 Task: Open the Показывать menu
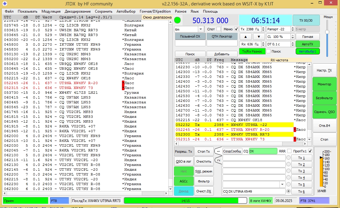tap(27, 11)
